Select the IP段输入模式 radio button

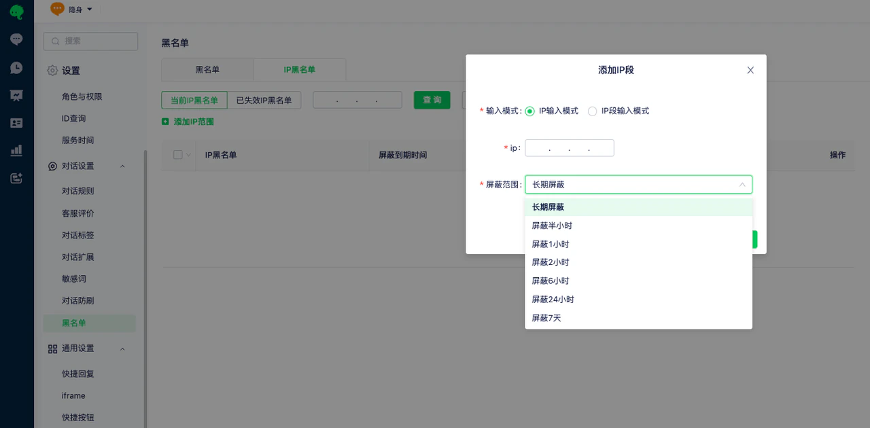(592, 111)
